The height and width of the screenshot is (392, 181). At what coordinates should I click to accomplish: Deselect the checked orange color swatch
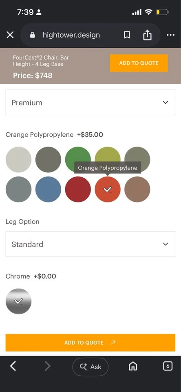tap(108, 189)
